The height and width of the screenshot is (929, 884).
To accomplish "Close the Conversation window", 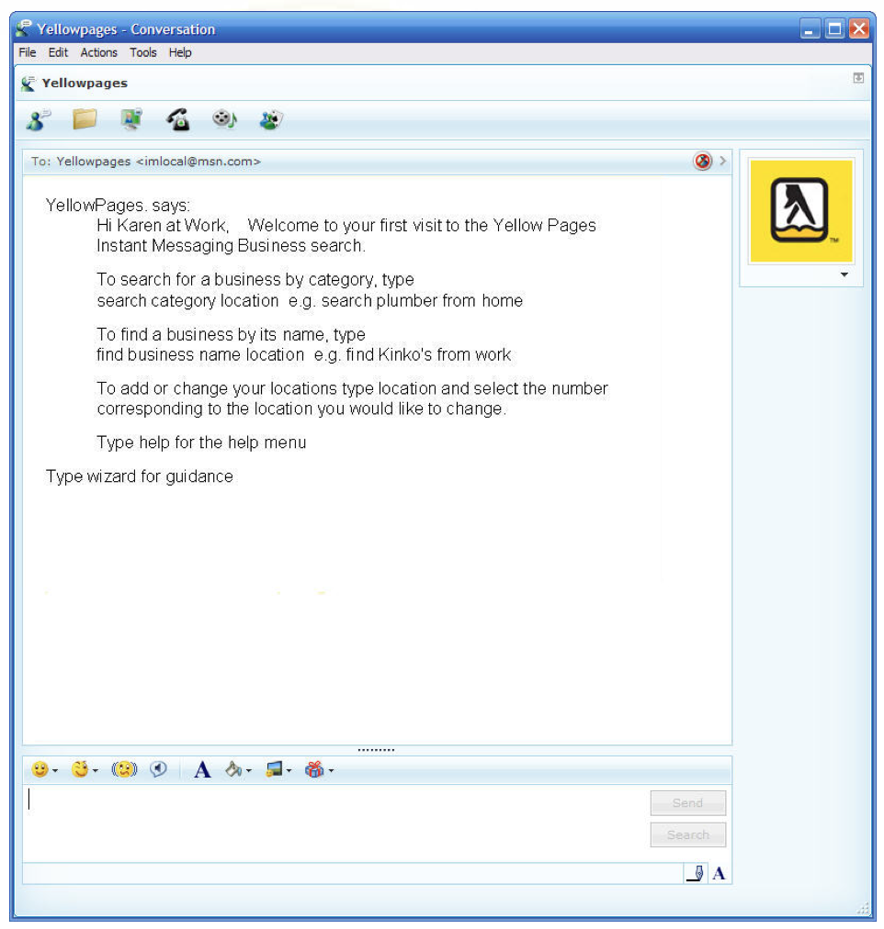I will point(859,28).
